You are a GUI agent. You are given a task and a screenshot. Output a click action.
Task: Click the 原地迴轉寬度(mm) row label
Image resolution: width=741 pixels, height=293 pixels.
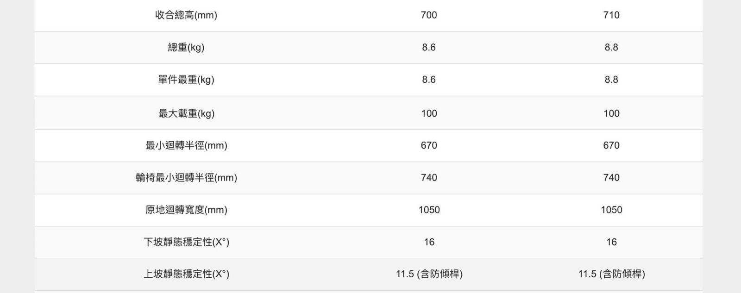pos(186,210)
